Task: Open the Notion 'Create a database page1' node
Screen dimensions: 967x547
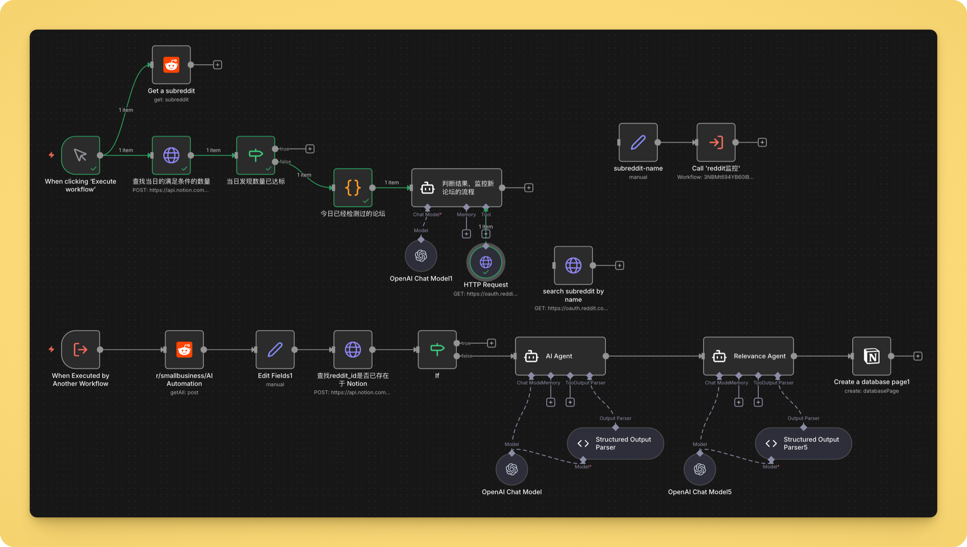Action: pyautogui.click(x=871, y=356)
